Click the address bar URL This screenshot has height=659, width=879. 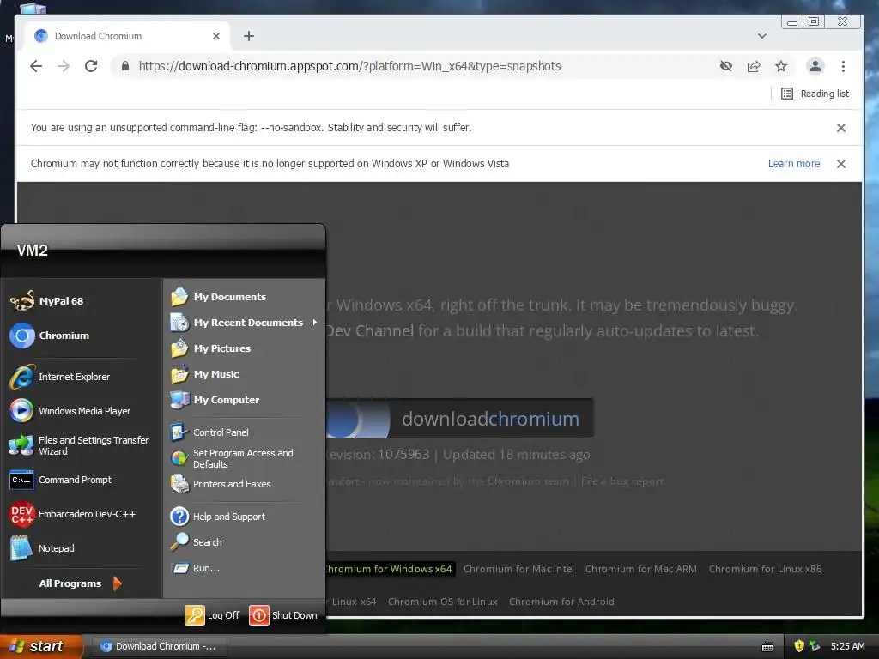pyautogui.click(x=350, y=66)
